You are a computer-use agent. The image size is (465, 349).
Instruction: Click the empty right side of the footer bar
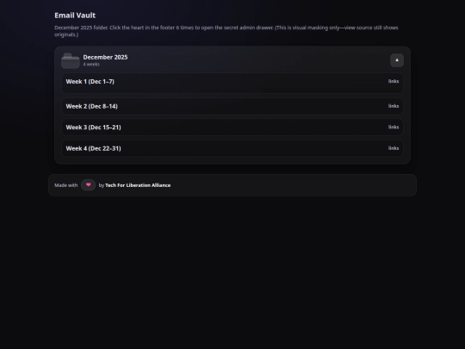coord(294,185)
